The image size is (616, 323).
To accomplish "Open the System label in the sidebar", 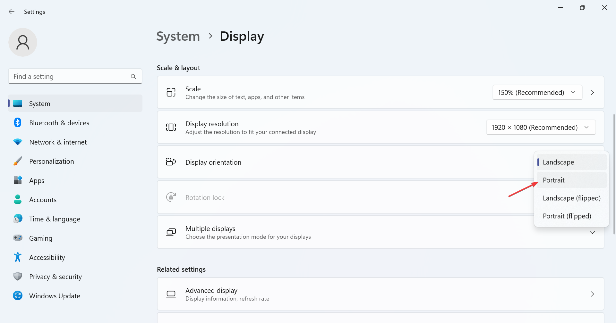I will (x=39, y=104).
